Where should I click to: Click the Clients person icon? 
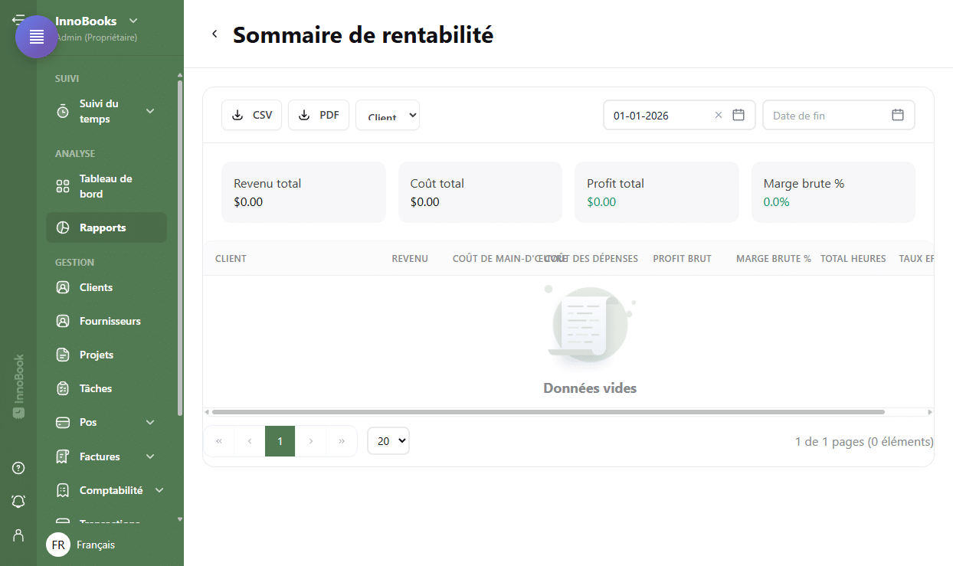point(63,287)
